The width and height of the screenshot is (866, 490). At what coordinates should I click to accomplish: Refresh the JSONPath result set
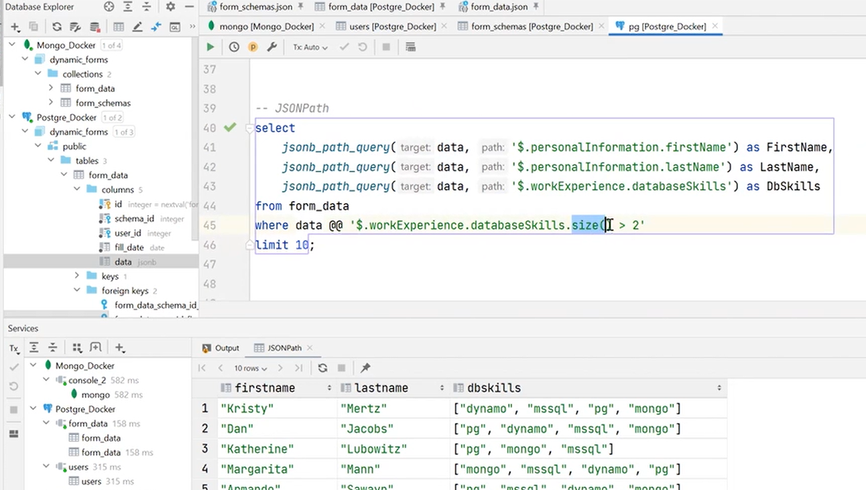click(322, 367)
